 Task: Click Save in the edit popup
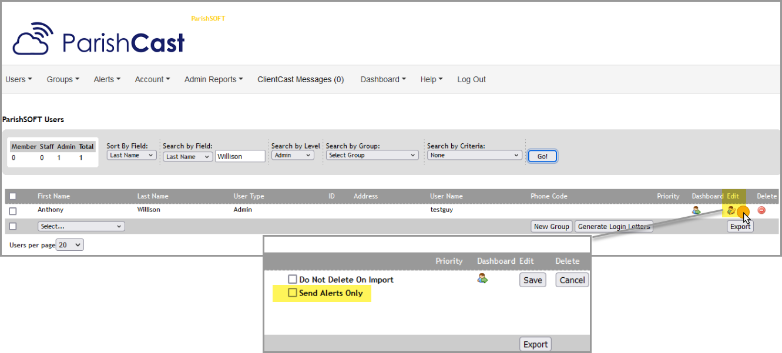tap(533, 280)
